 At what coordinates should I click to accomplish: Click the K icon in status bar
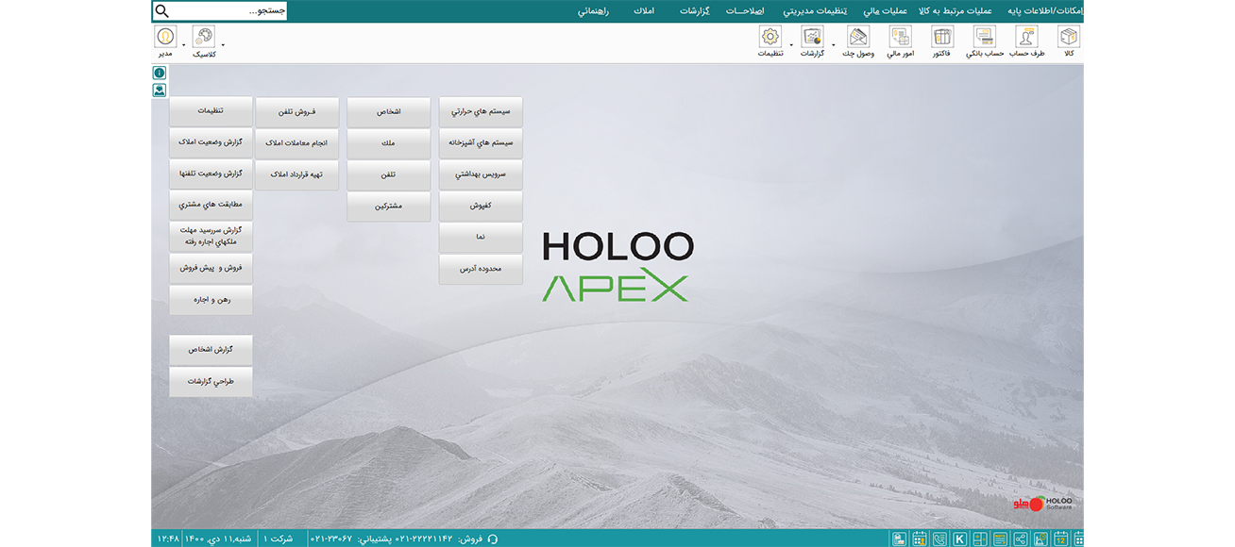pyautogui.click(x=959, y=539)
